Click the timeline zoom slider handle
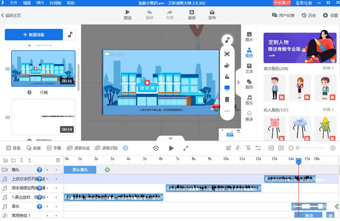The width and height of the screenshot is (340, 221). point(298,148)
